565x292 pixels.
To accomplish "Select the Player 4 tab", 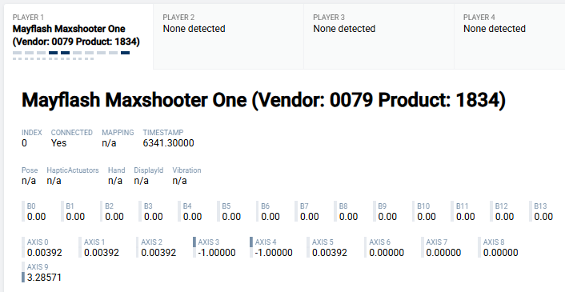I will tap(510, 36).
